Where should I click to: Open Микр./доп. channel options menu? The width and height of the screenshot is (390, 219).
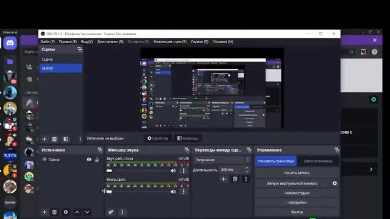click(183, 192)
